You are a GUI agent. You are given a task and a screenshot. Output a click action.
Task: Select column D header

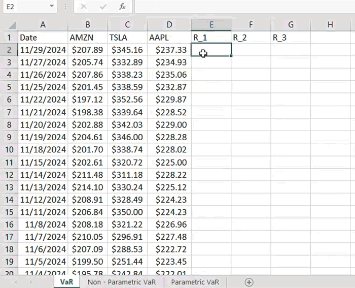(169, 24)
